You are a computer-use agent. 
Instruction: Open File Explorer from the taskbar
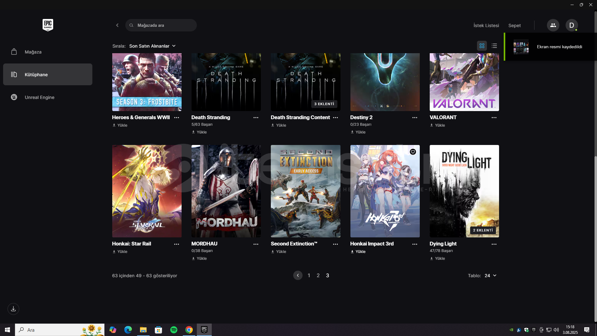click(143, 330)
